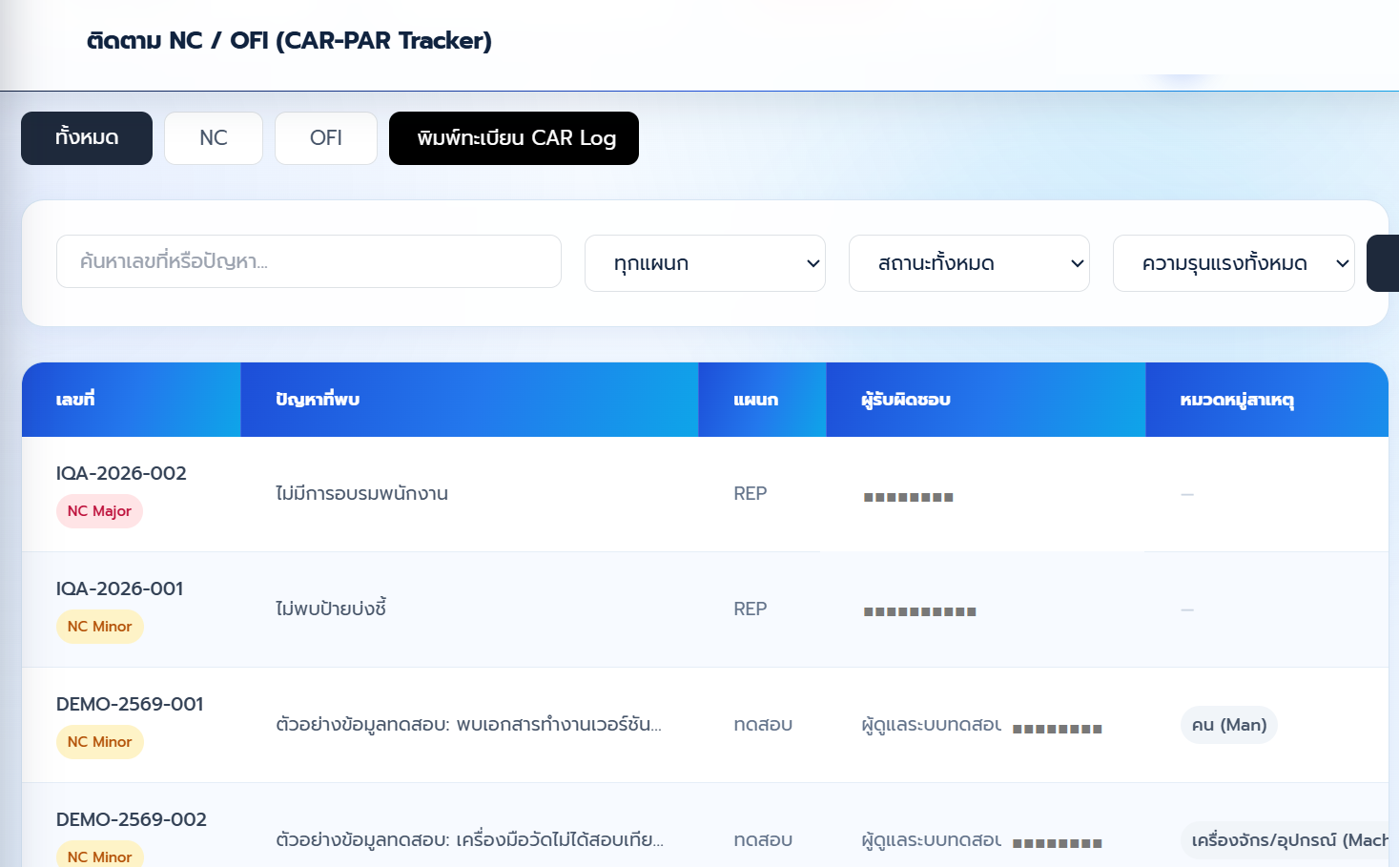Open record IQA-2026-001
Screen dimensions: 1399x867
point(119,588)
